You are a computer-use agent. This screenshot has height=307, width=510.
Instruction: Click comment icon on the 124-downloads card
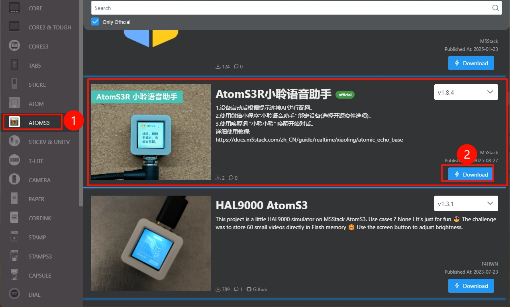pos(236,66)
